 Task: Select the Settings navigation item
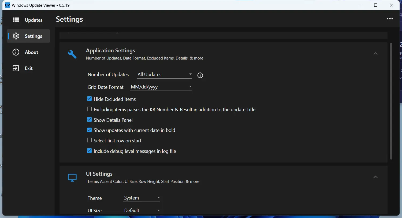pyautogui.click(x=28, y=36)
